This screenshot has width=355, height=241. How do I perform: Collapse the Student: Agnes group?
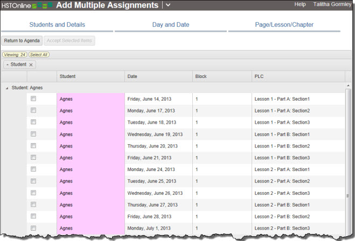[x=7, y=88]
